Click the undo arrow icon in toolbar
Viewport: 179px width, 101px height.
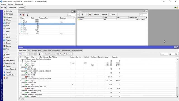(2, 8)
